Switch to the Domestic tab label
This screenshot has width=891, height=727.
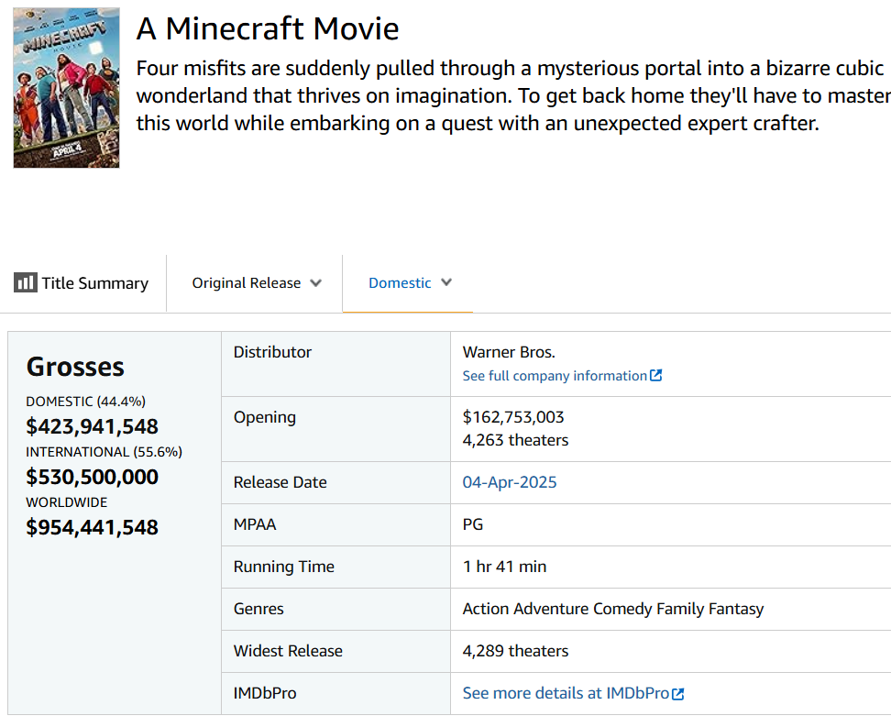pyautogui.click(x=400, y=283)
